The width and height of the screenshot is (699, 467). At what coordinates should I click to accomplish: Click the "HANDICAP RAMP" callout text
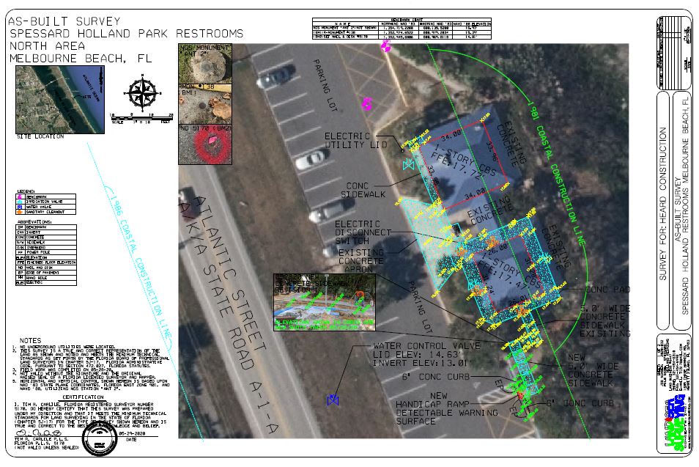pos(432,404)
